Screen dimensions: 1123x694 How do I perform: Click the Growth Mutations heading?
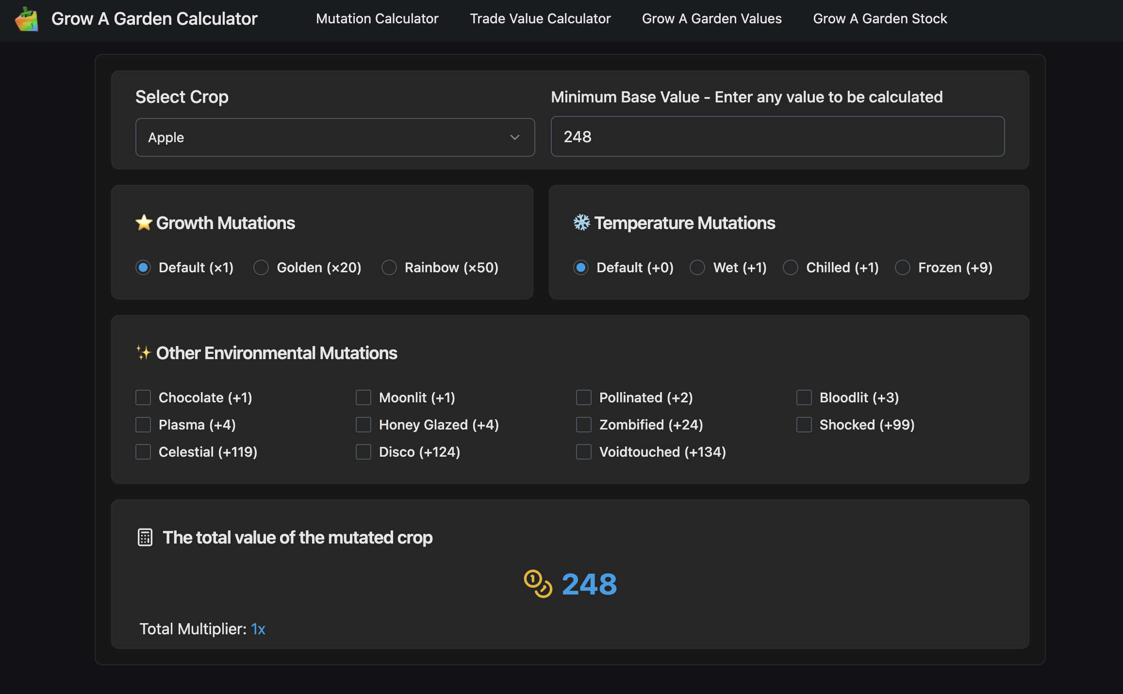pyautogui.click(x=226, y=223)
